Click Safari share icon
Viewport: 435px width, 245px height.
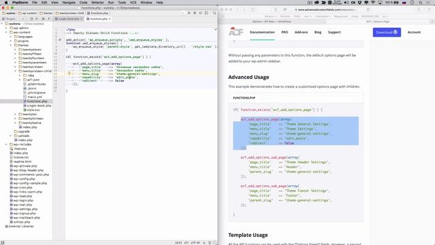(x=419, y=10)
